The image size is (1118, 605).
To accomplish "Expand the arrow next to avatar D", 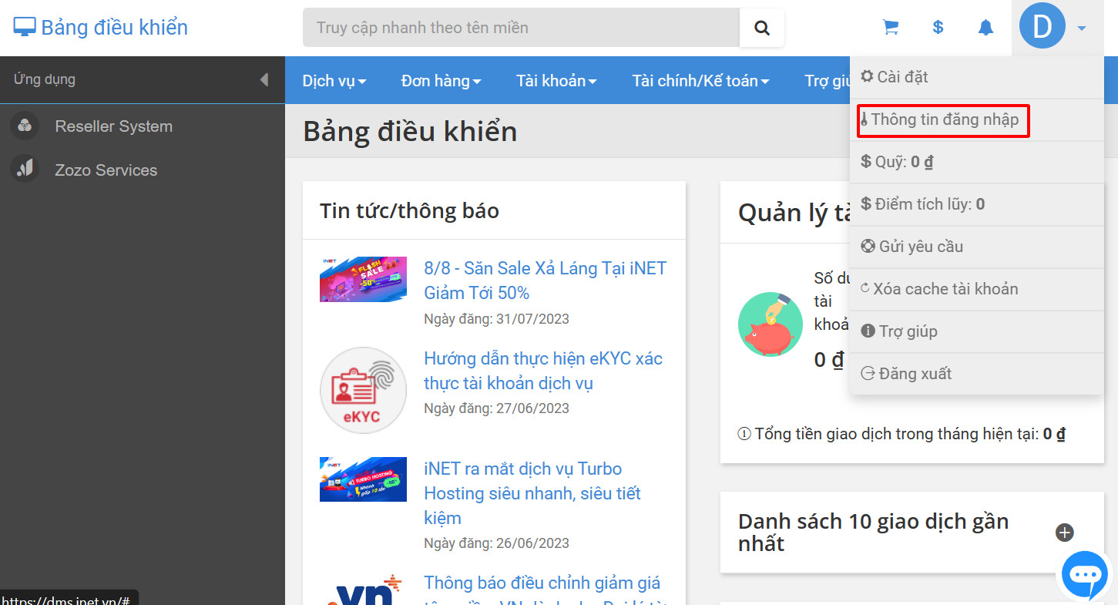I will click(x=1082, y=29).
